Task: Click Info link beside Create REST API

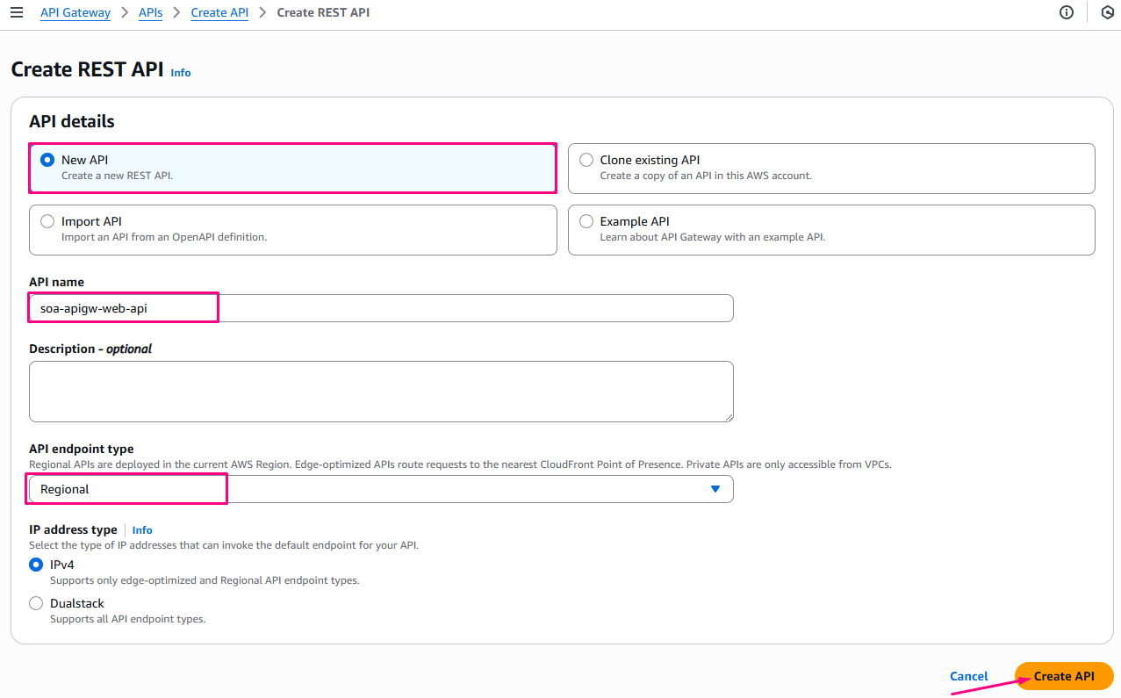Action: tap(181, 73)
